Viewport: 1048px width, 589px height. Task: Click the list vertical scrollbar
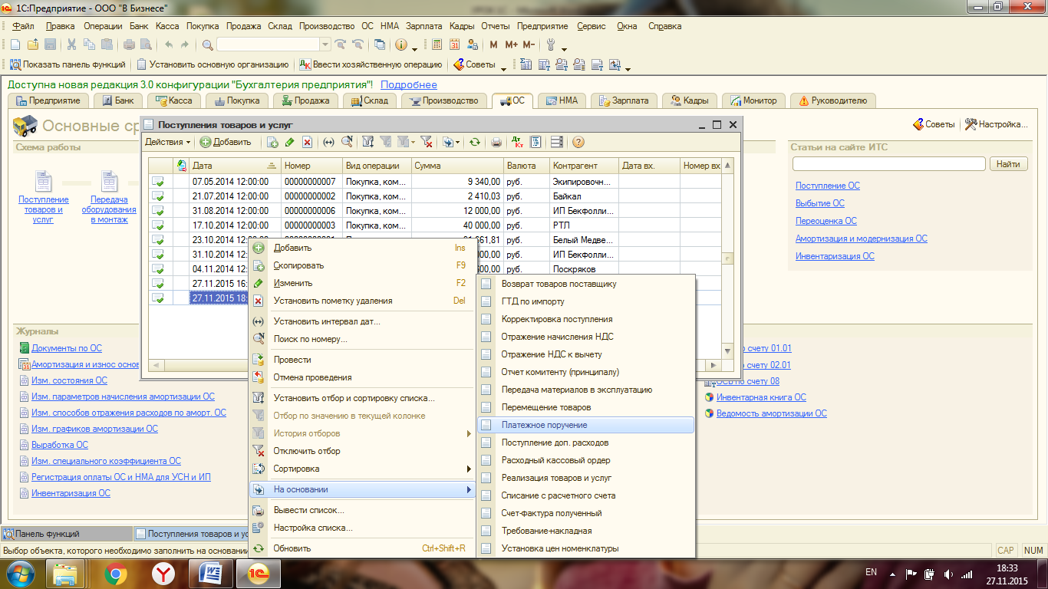click(728, 259)
